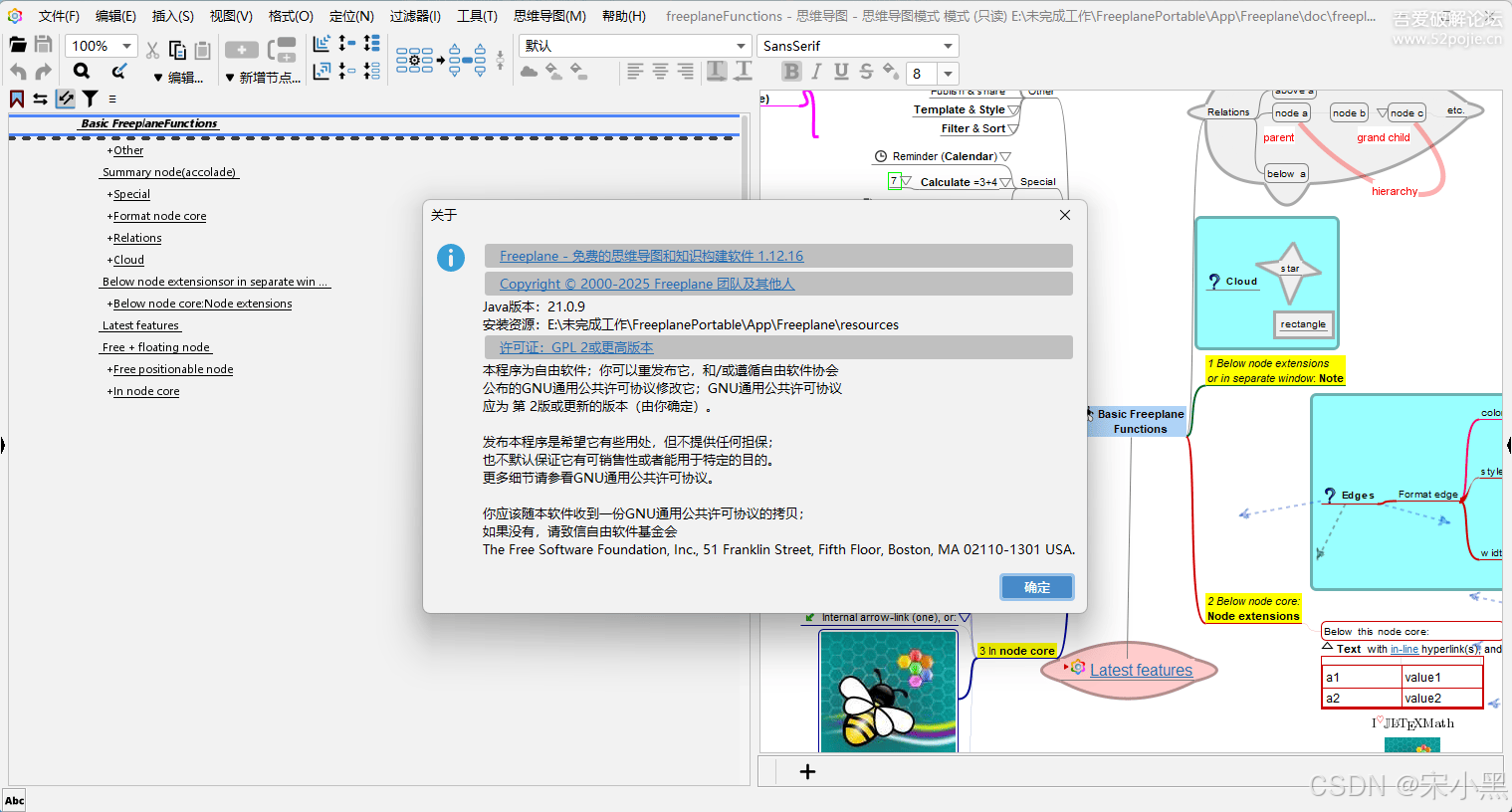Toggle underline formatting button
This screenshot has width=1512, height=812.
(841, 72)
